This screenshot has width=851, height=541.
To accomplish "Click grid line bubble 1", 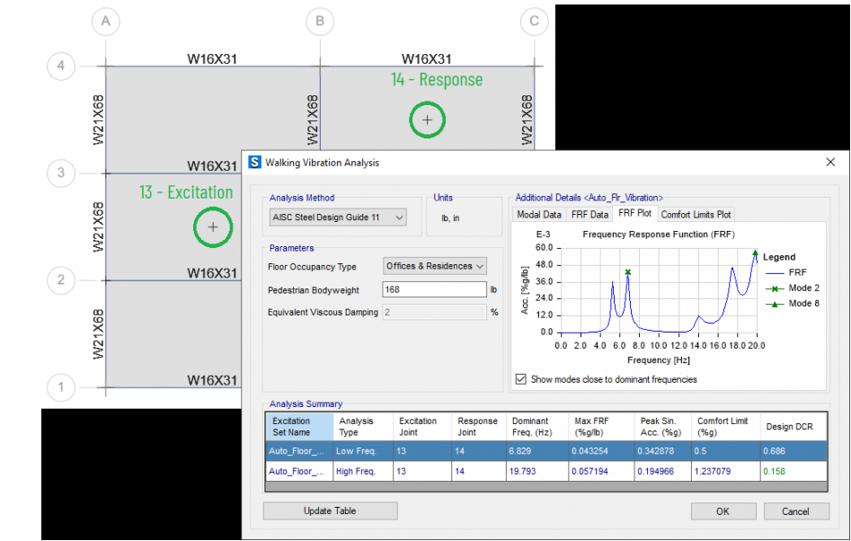I will [x=61, y=388].
